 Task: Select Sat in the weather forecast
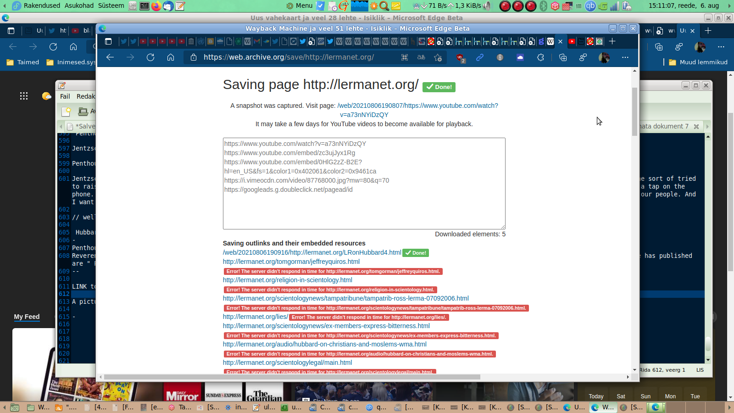[x=621, y=396]
